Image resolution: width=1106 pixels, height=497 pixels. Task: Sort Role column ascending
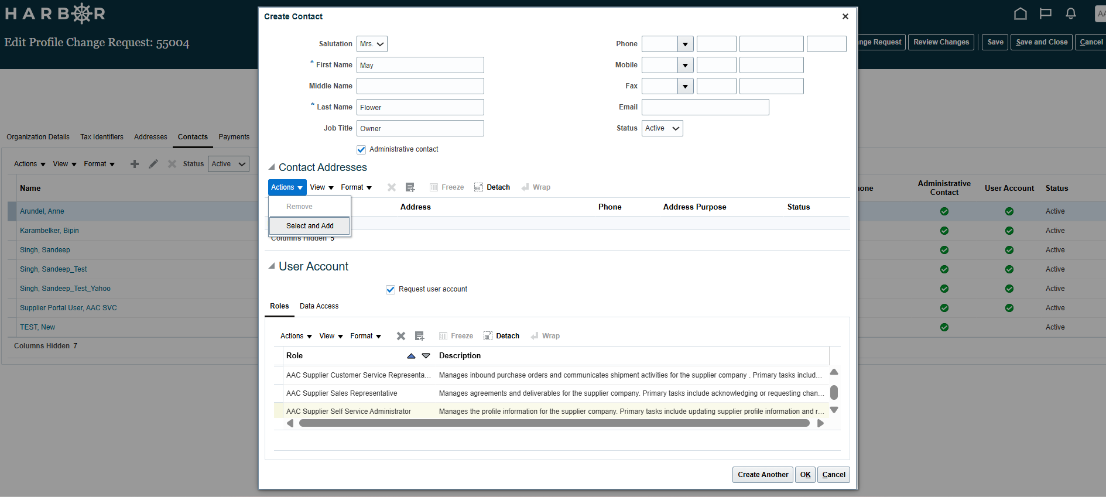click(x=411, y=356)
